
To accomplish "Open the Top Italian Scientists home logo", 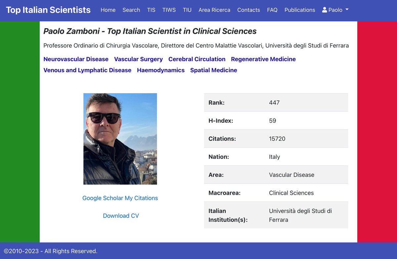I will (48, 10).
